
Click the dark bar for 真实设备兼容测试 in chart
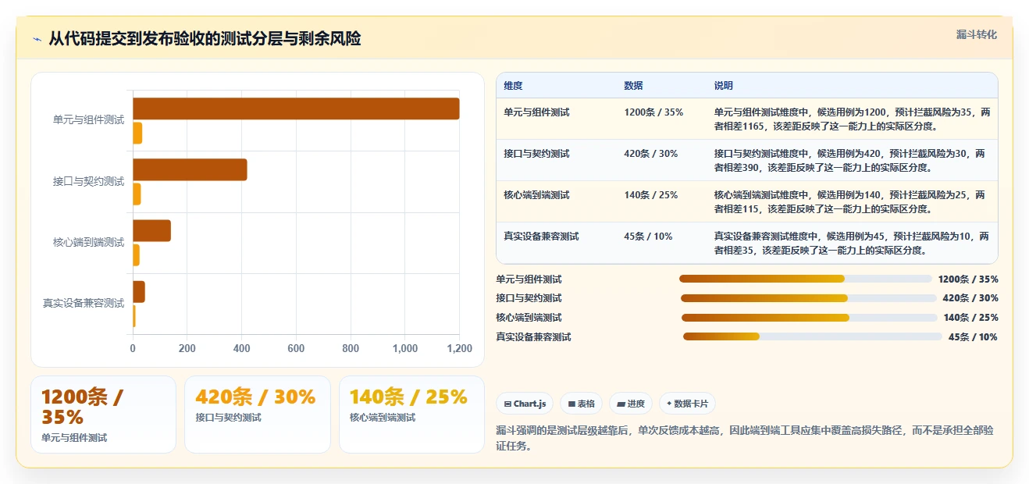coord(139,292)
